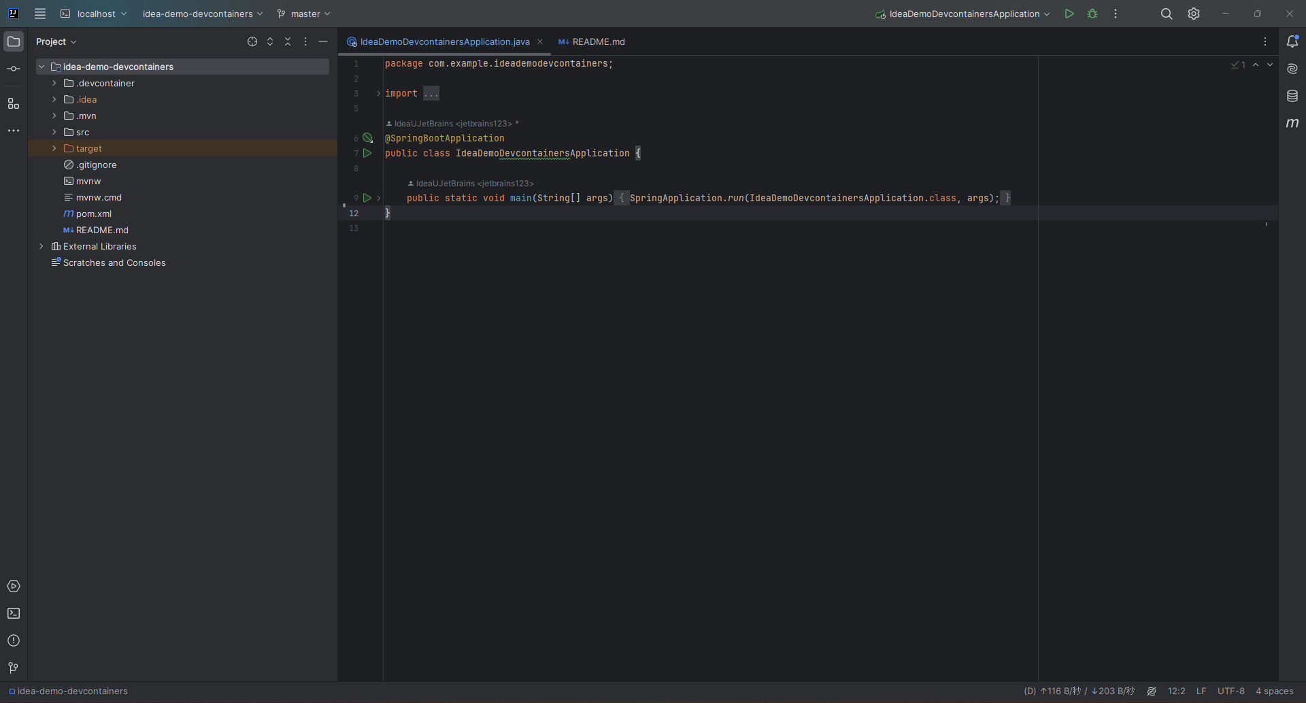Click idea-demo-devcontainers status bar breadcrumb
The width and height of the screenshot is (1306, 703).
click(x=68, y=691)
